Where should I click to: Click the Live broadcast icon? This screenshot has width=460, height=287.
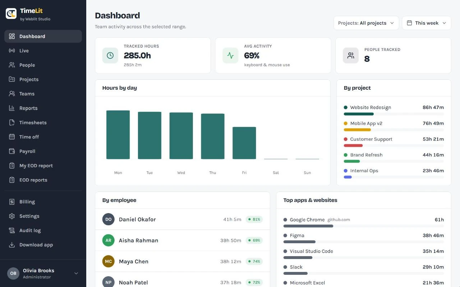tap(12, 51)
